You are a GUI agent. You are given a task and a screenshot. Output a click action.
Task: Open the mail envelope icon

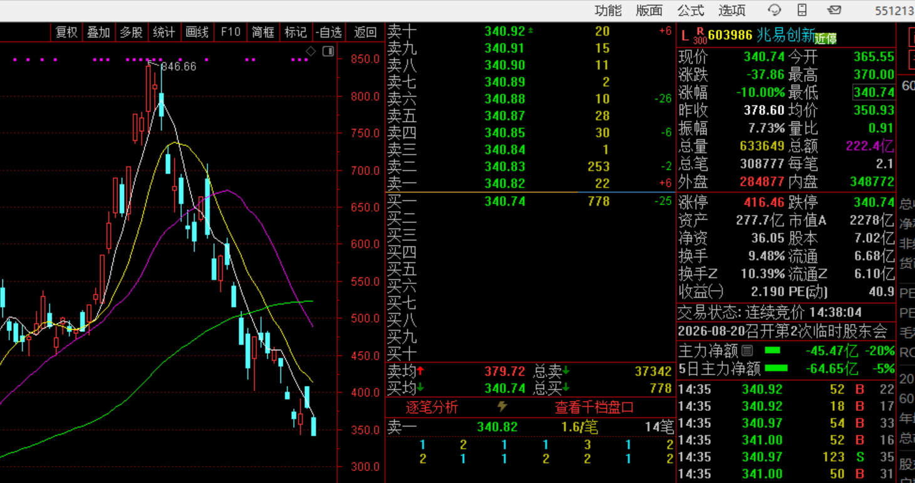834,10
